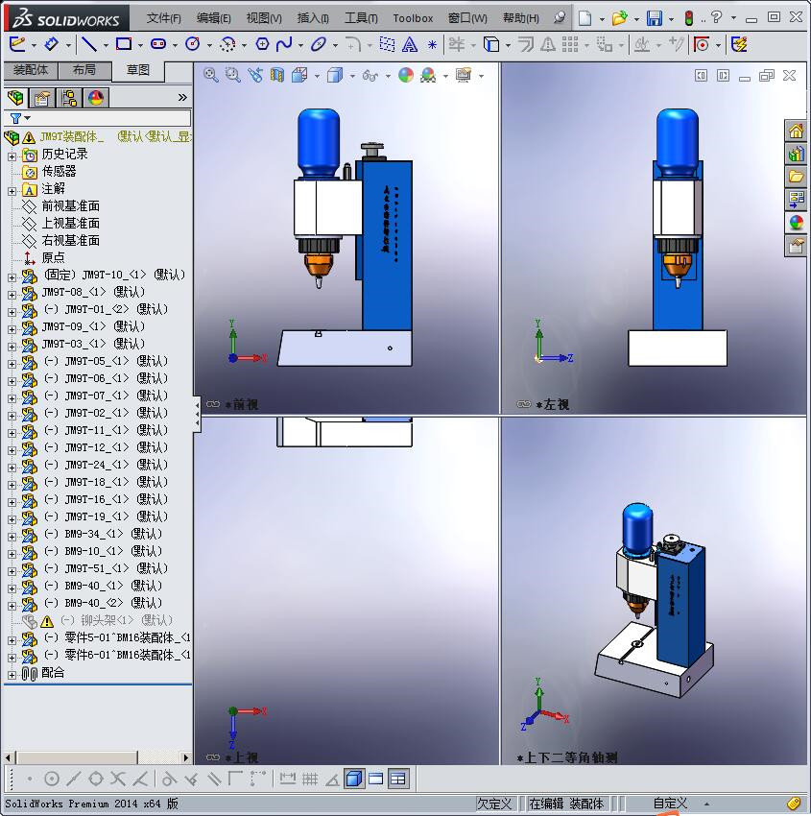This screenshot has height=816, width=811.
Task: Select the Ellipse sketch tool
Action: click(318, 45)
